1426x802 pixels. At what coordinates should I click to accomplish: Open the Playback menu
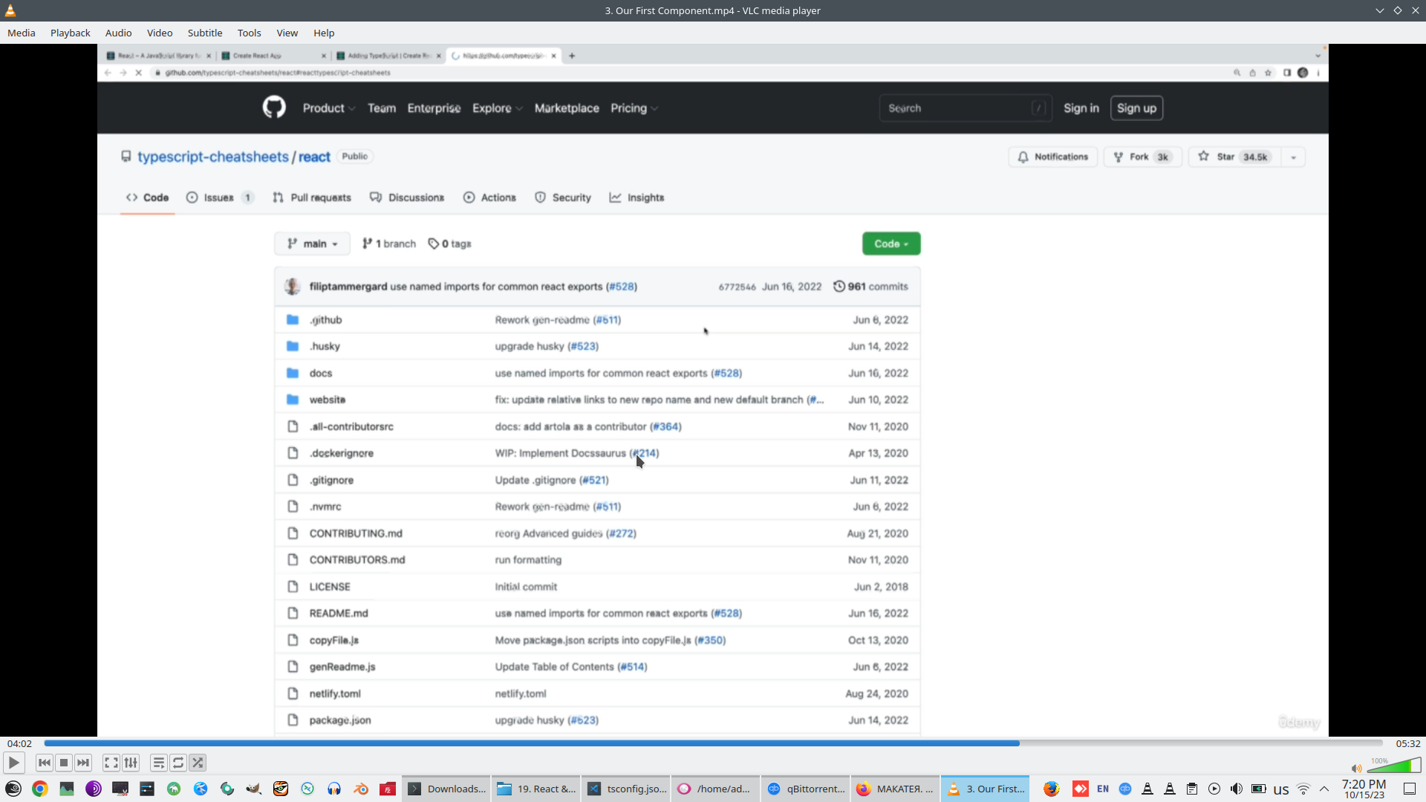[70, 33]
